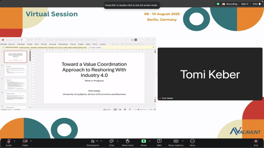Open the View layout menu
Viewport: 264px width, 148px height.
point(256,4)
